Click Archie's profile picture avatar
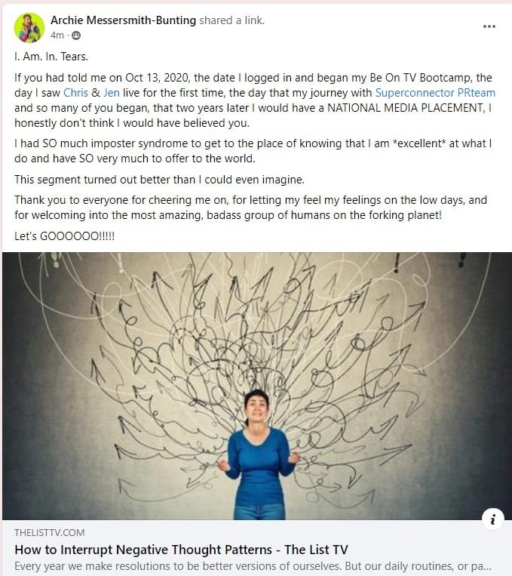Image resolution: width=512 pixels, height=576 pixels. click(29, 28)
